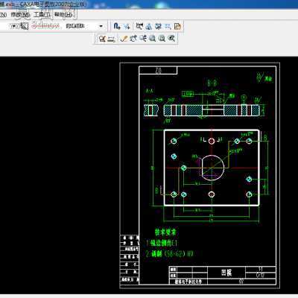Click the icon right of the orange pencil
This screenshot has height=298, width=298.
(x=133, y=39)
